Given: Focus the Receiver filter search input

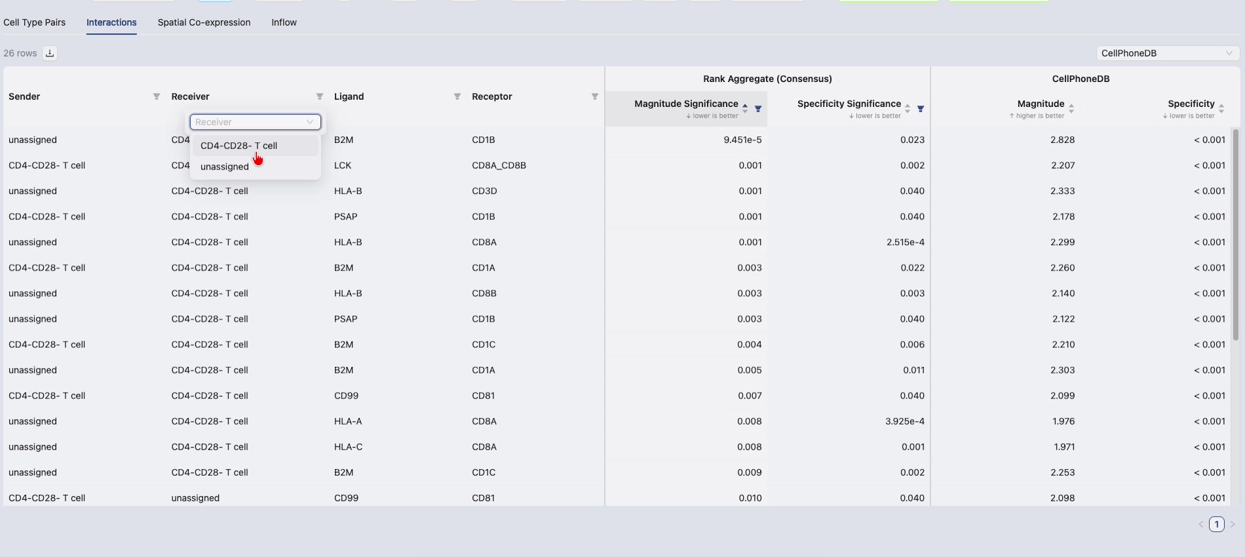Looking at the screenshot, I should (256, 122).
